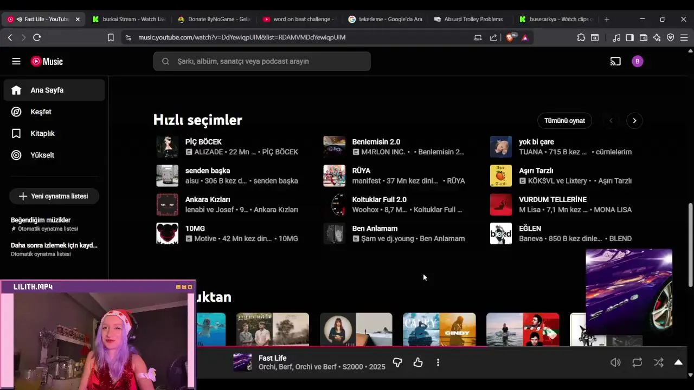This screenshot has height=390, width=694.
Task: Like the Fast Life song
Action: coord(418,362)
